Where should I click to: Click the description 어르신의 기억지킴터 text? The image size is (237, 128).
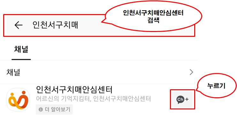click(63, 99)
